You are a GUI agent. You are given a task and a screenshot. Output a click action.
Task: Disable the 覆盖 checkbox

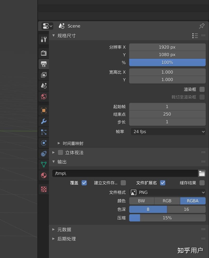tap(84, 183)
